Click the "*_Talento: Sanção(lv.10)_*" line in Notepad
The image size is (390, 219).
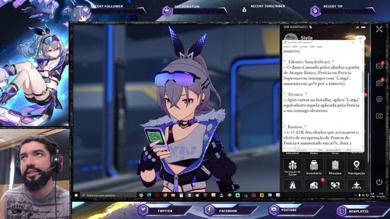[309, 62]
